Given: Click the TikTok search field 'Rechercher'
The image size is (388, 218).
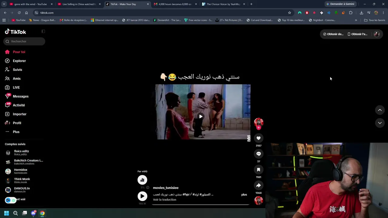Looking at the screenshot, I should 24,41.
